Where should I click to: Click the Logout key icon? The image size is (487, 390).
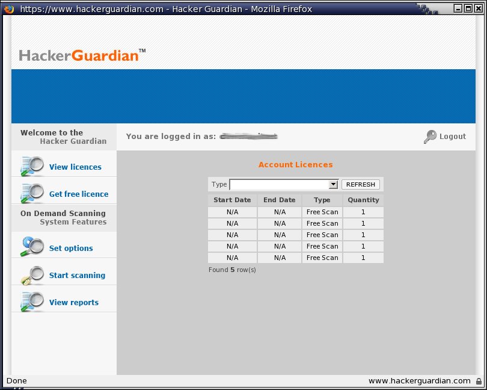point(430,137)
